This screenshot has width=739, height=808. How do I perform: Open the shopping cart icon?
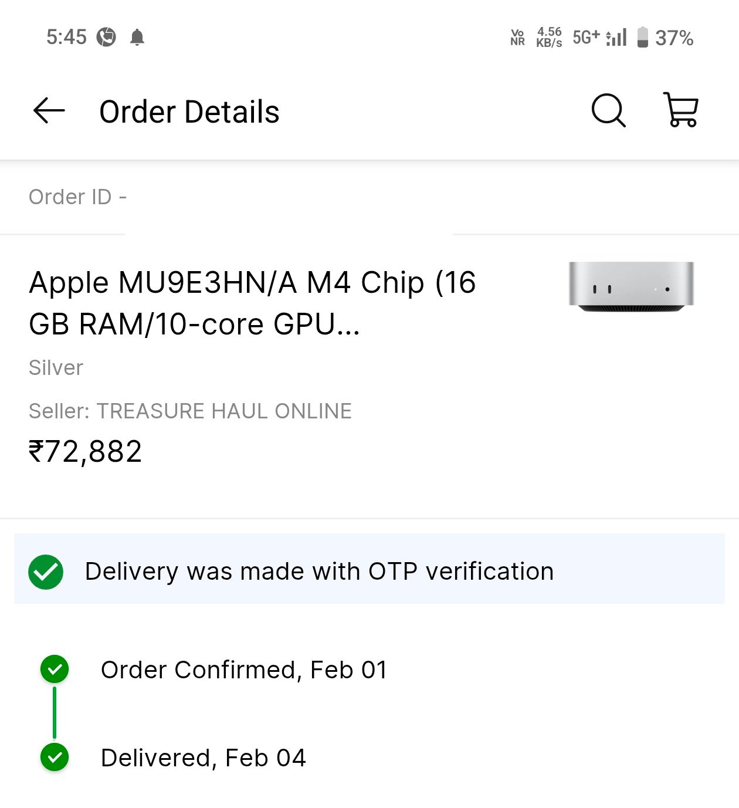pos(680,110)
